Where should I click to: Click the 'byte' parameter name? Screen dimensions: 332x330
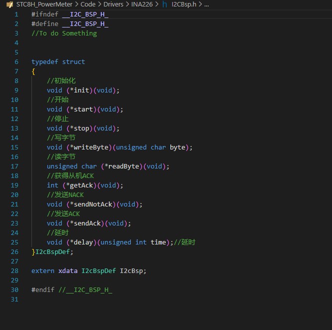pyautogui.click(x=177, y=147)
